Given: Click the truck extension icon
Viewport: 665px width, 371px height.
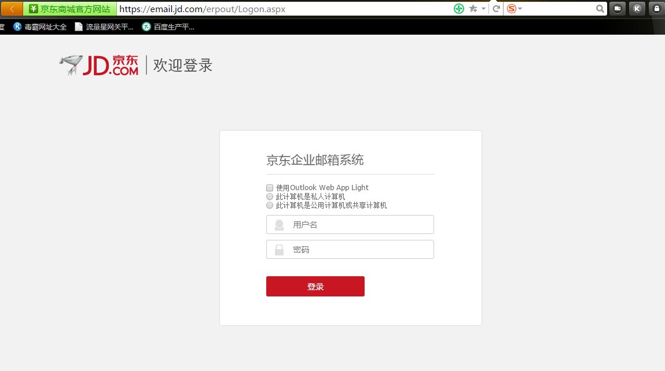Looking at the screenshot, I should click(x=617, y=9).
